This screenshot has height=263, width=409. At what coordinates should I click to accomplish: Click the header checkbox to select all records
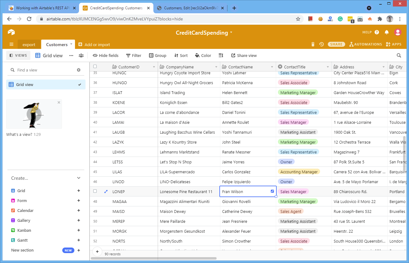click(x=95, y=66)
